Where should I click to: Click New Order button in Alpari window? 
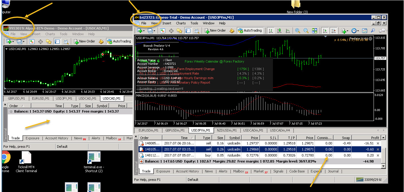(84, 41)
